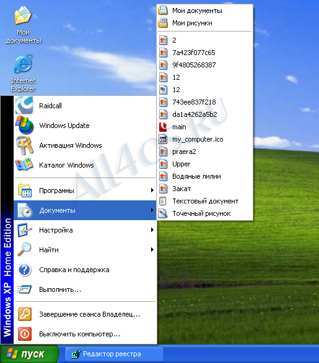Open recent file da1a4262a5b2
The width and height of the screenshot is (319, 363).
coord(204,114)
